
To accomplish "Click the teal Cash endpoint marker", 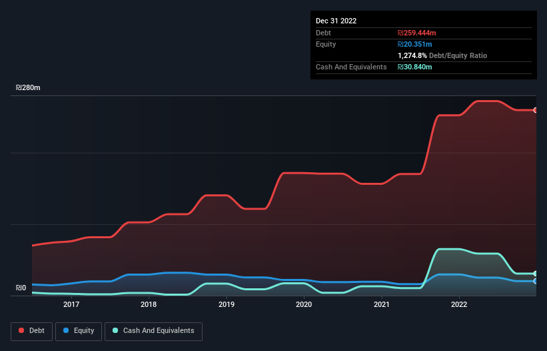I will [x=536, y=274].
